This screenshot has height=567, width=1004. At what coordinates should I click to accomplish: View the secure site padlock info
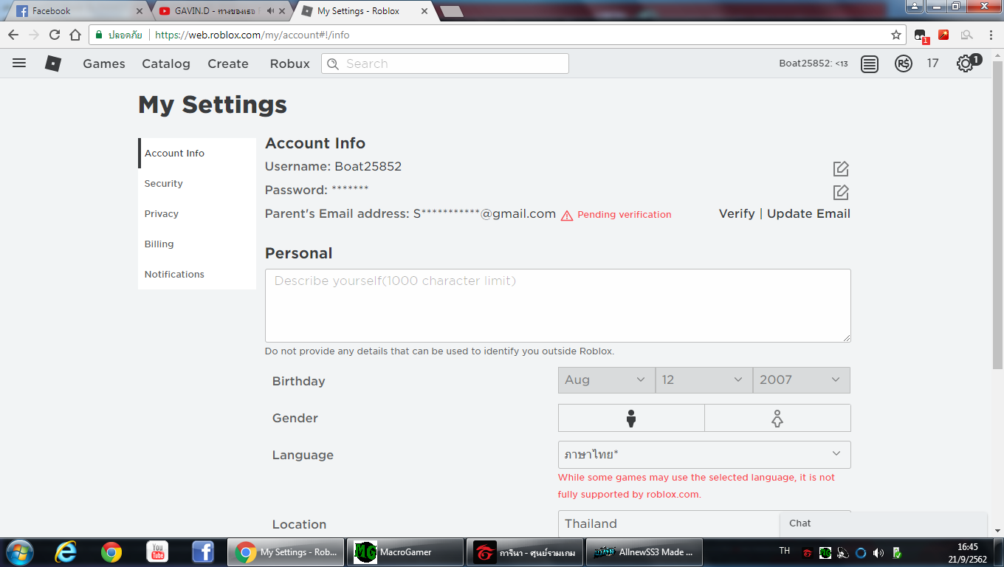99,35
